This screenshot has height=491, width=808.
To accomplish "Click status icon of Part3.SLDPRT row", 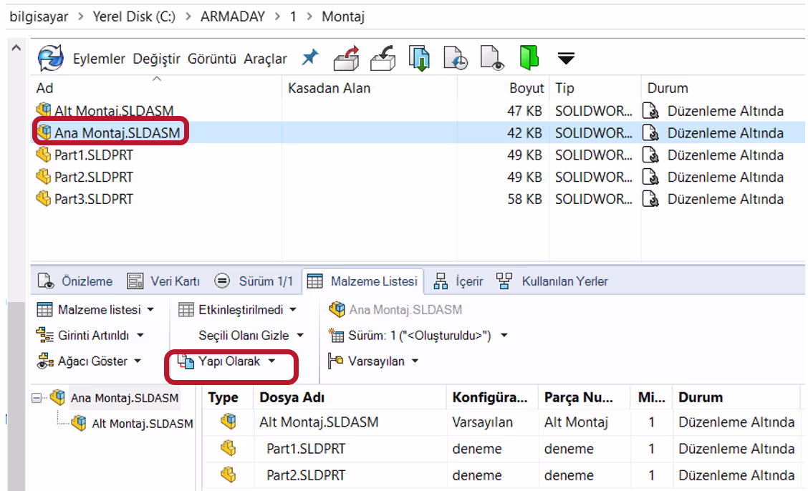I will pos(651,199).
